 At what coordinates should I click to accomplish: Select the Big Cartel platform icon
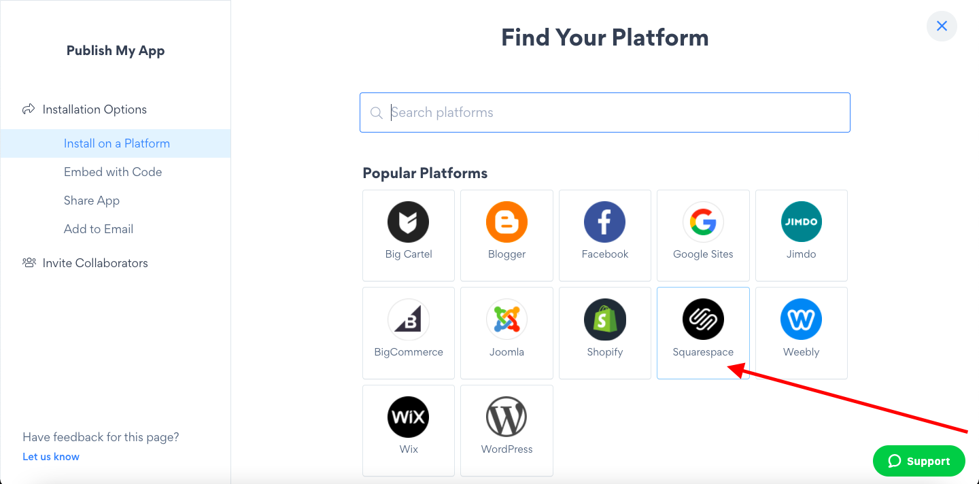pos(408,222)
